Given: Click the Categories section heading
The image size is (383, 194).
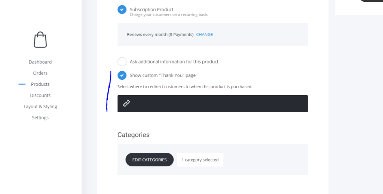Looking at the screenshot, I should pos(134,135).
